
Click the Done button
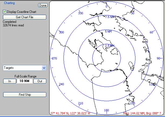[43, 5]
